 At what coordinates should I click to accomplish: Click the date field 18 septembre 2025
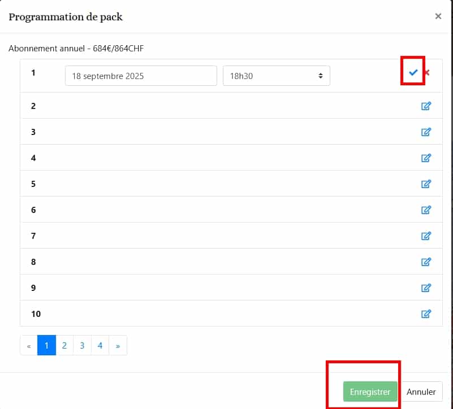[141, 76]
